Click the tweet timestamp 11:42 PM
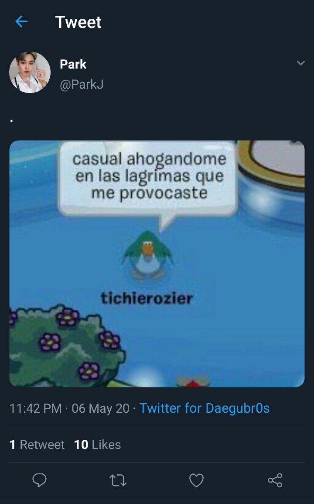This screenshot has width=314, height=504. click(x=36, y=408)
